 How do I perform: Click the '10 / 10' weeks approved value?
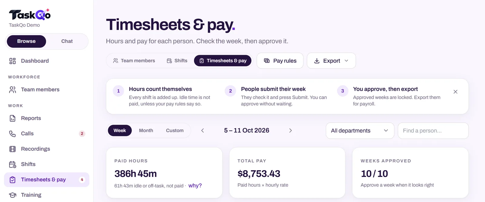click(374, 174)
